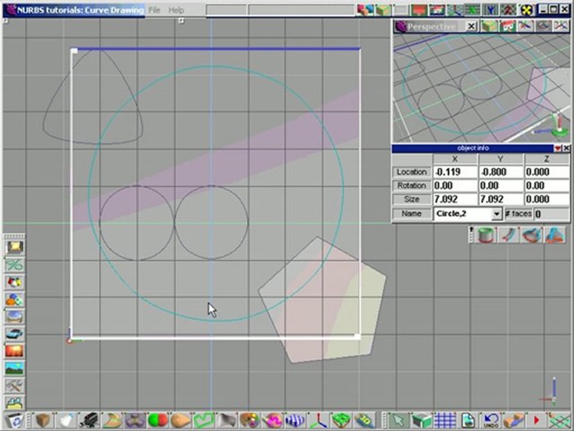Viewport: 574px width, 431px height.
Task: Select the white light bulb icon
Action: point(66,420)
